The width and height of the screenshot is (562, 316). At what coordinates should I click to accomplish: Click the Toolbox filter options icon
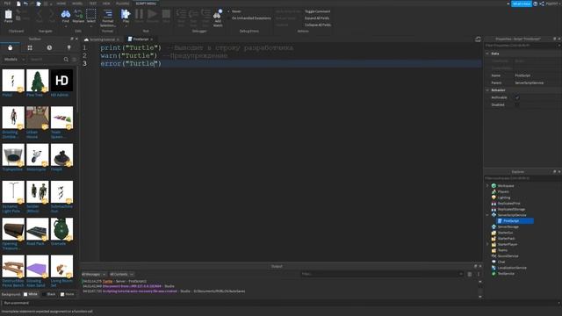[x=75, y=60]
